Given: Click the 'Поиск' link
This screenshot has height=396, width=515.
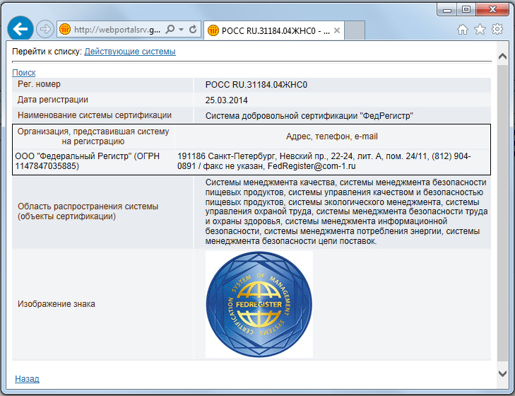Looking at the screenshot, I should point(23,73).
